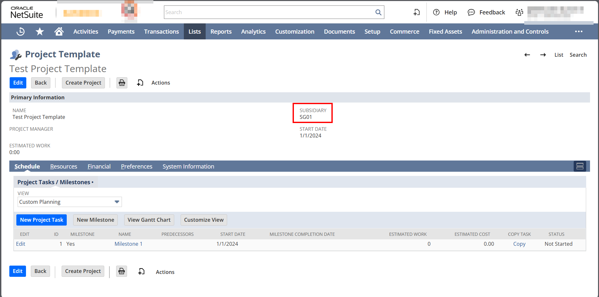This screenshot has width=599, height=297.
Task: Click the View Gantt Chart button
Action: coord(149,220)
